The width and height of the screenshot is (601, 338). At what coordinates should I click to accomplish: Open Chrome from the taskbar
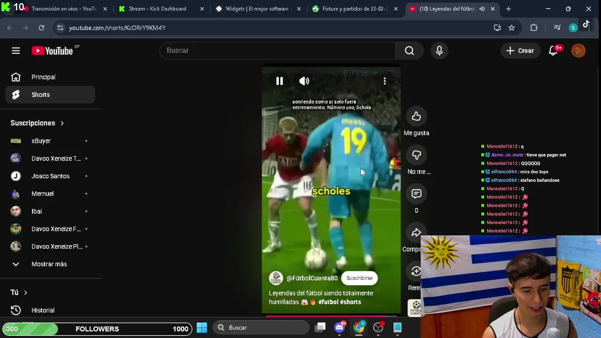[359, 328]
